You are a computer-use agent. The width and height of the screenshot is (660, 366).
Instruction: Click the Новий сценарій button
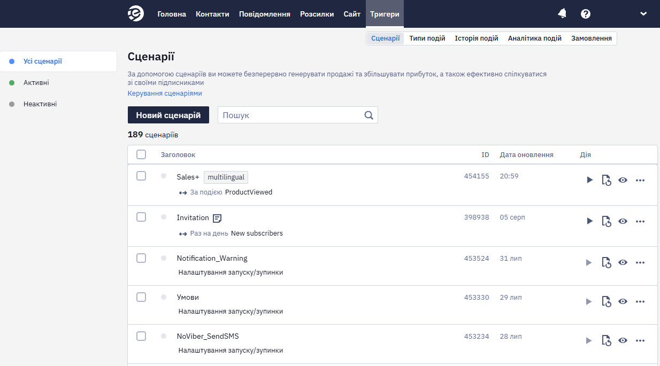pyautogui.click(x=168, y=115)
